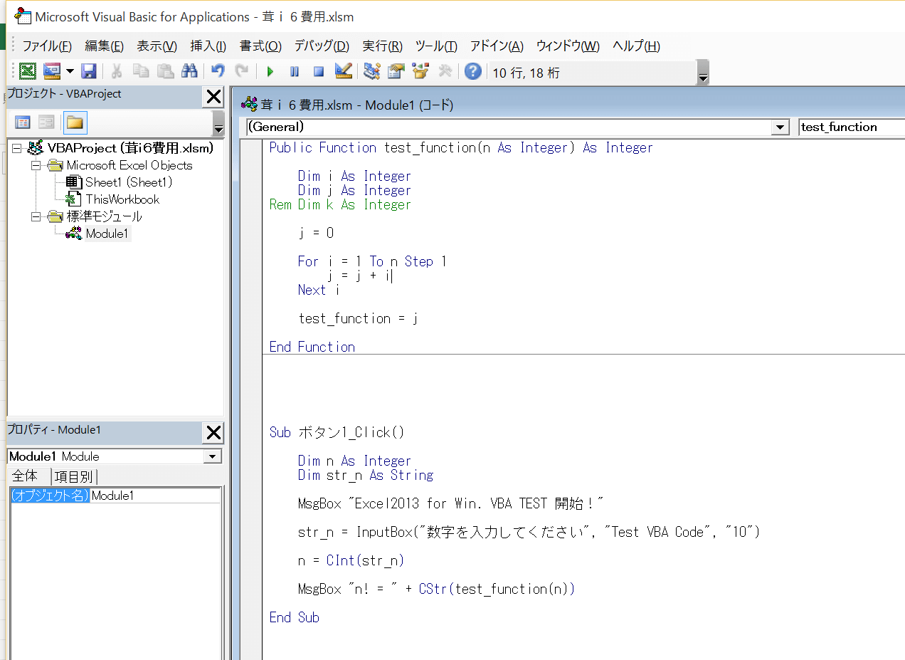Select Module1 in project tree
The image size is (905, 660).
coord(108,234)
